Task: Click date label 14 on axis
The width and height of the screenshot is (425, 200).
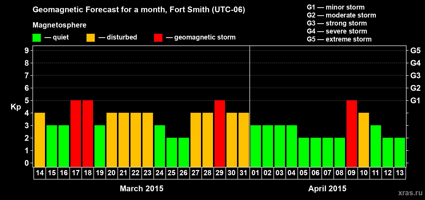Action: (x=40, y=173)
